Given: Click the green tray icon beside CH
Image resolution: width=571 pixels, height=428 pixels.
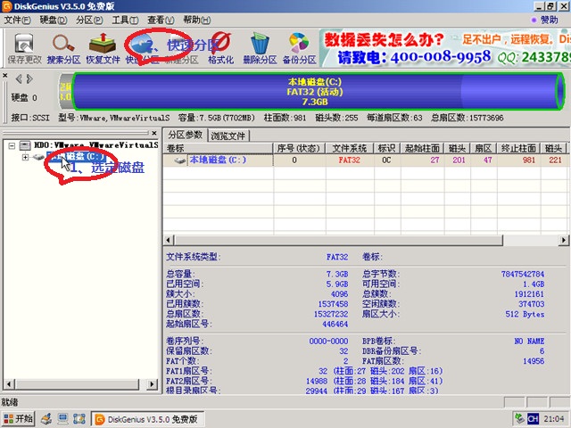Looking at the screenshot, I should 519,419.
